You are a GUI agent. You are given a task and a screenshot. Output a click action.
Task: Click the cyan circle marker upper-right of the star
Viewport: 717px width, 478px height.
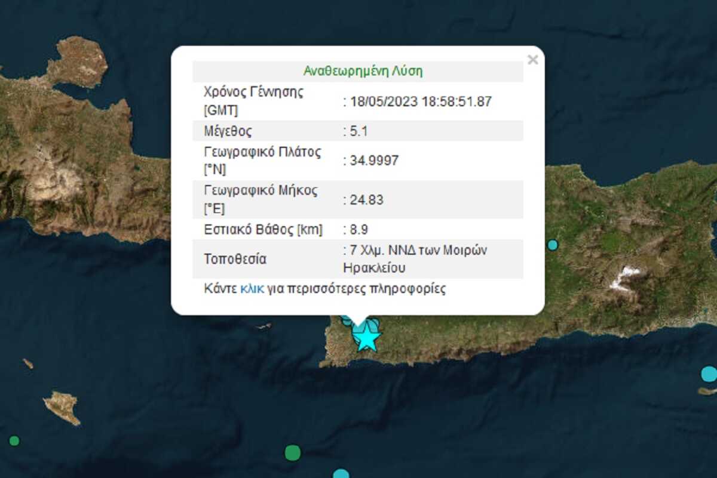pos(373,325)
